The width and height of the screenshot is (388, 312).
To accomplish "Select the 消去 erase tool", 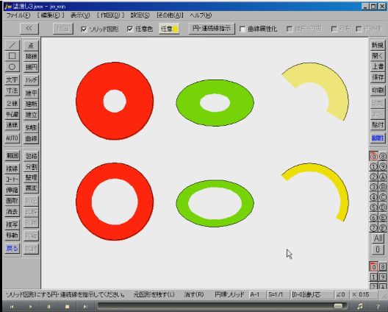I will click(x=12, y=212).
